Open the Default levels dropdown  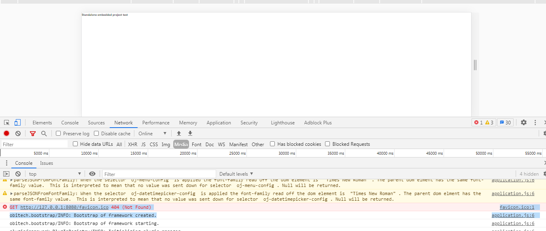pyautogui.click(x=236, y=174)
